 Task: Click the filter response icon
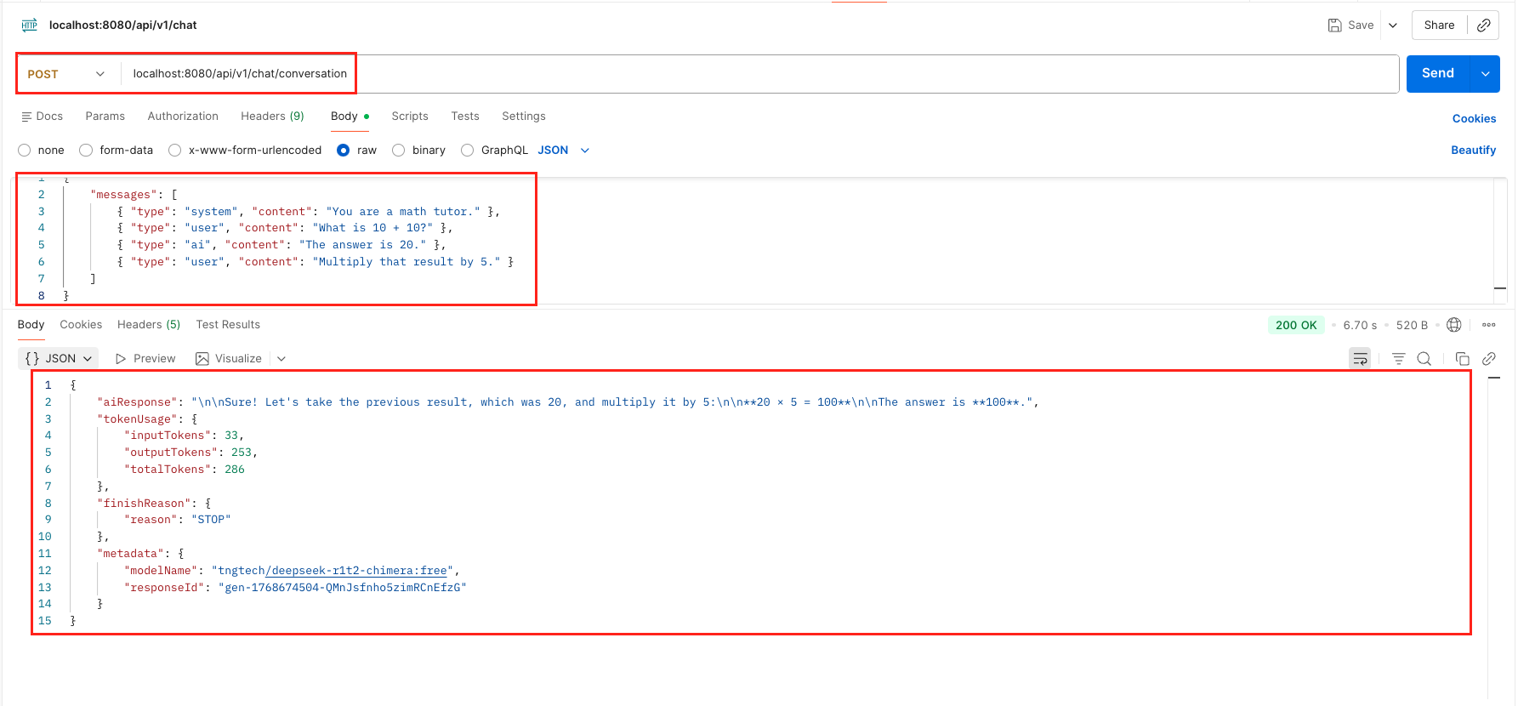[1398, 359]
